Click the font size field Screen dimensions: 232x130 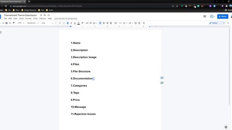[60, 23]
